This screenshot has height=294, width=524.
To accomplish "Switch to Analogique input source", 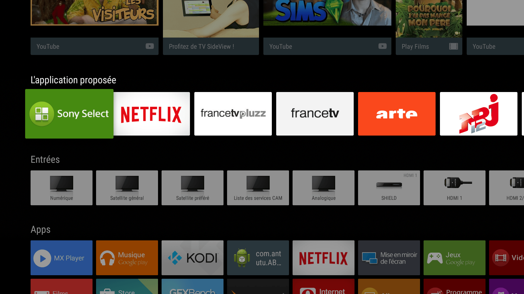I will point(323,187).
